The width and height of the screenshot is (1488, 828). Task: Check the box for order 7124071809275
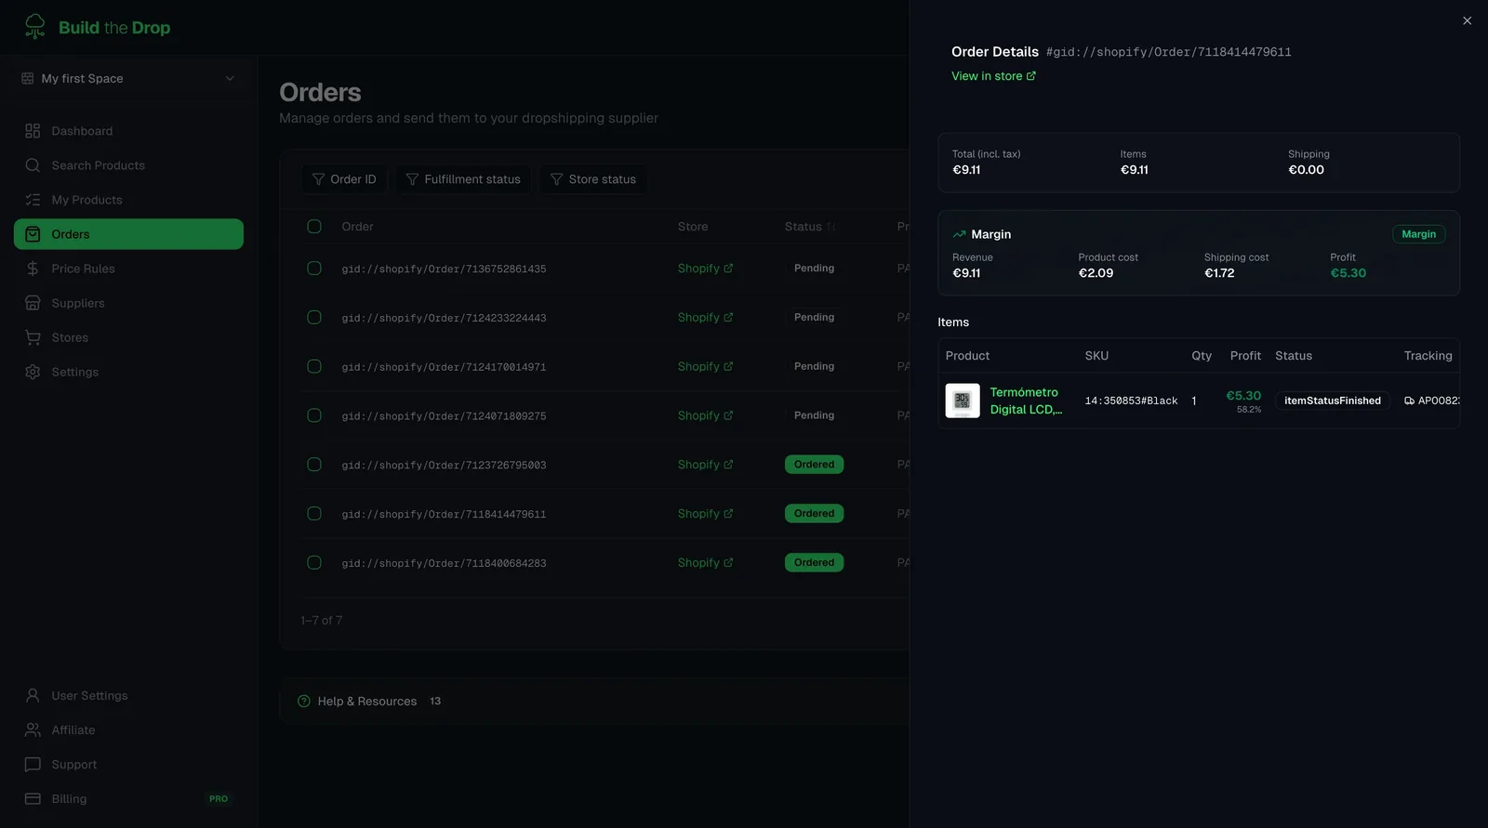pyautogui.click(x=314, y=415)
